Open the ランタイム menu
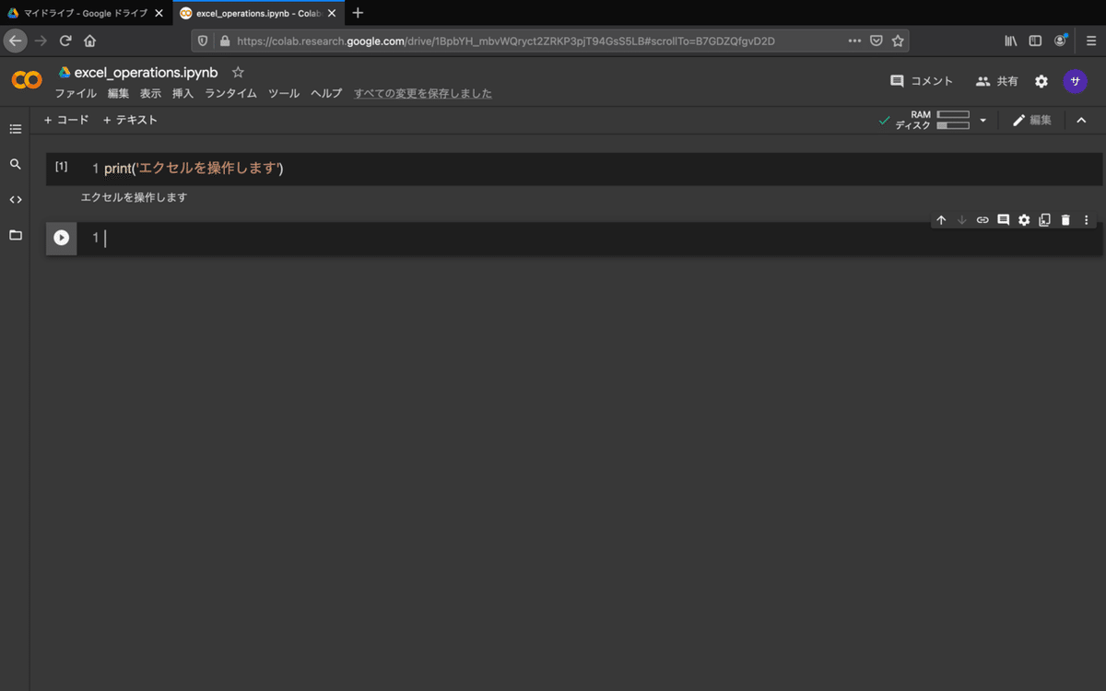1106x691 pixels. [230, 94]
